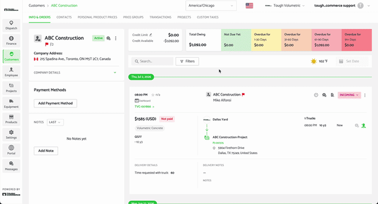Click ABC Construction name in the order card
The image size is (378, 204).
tap(227, 94)
